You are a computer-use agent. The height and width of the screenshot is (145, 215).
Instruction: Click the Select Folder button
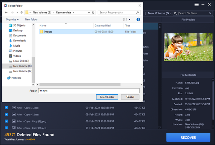coord(107,97)
